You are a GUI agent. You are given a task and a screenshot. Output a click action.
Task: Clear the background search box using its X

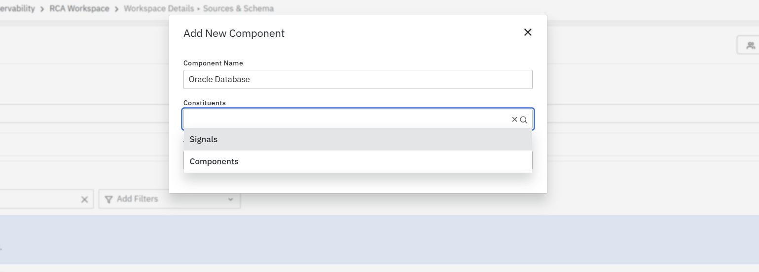click(x=84, y=199)
